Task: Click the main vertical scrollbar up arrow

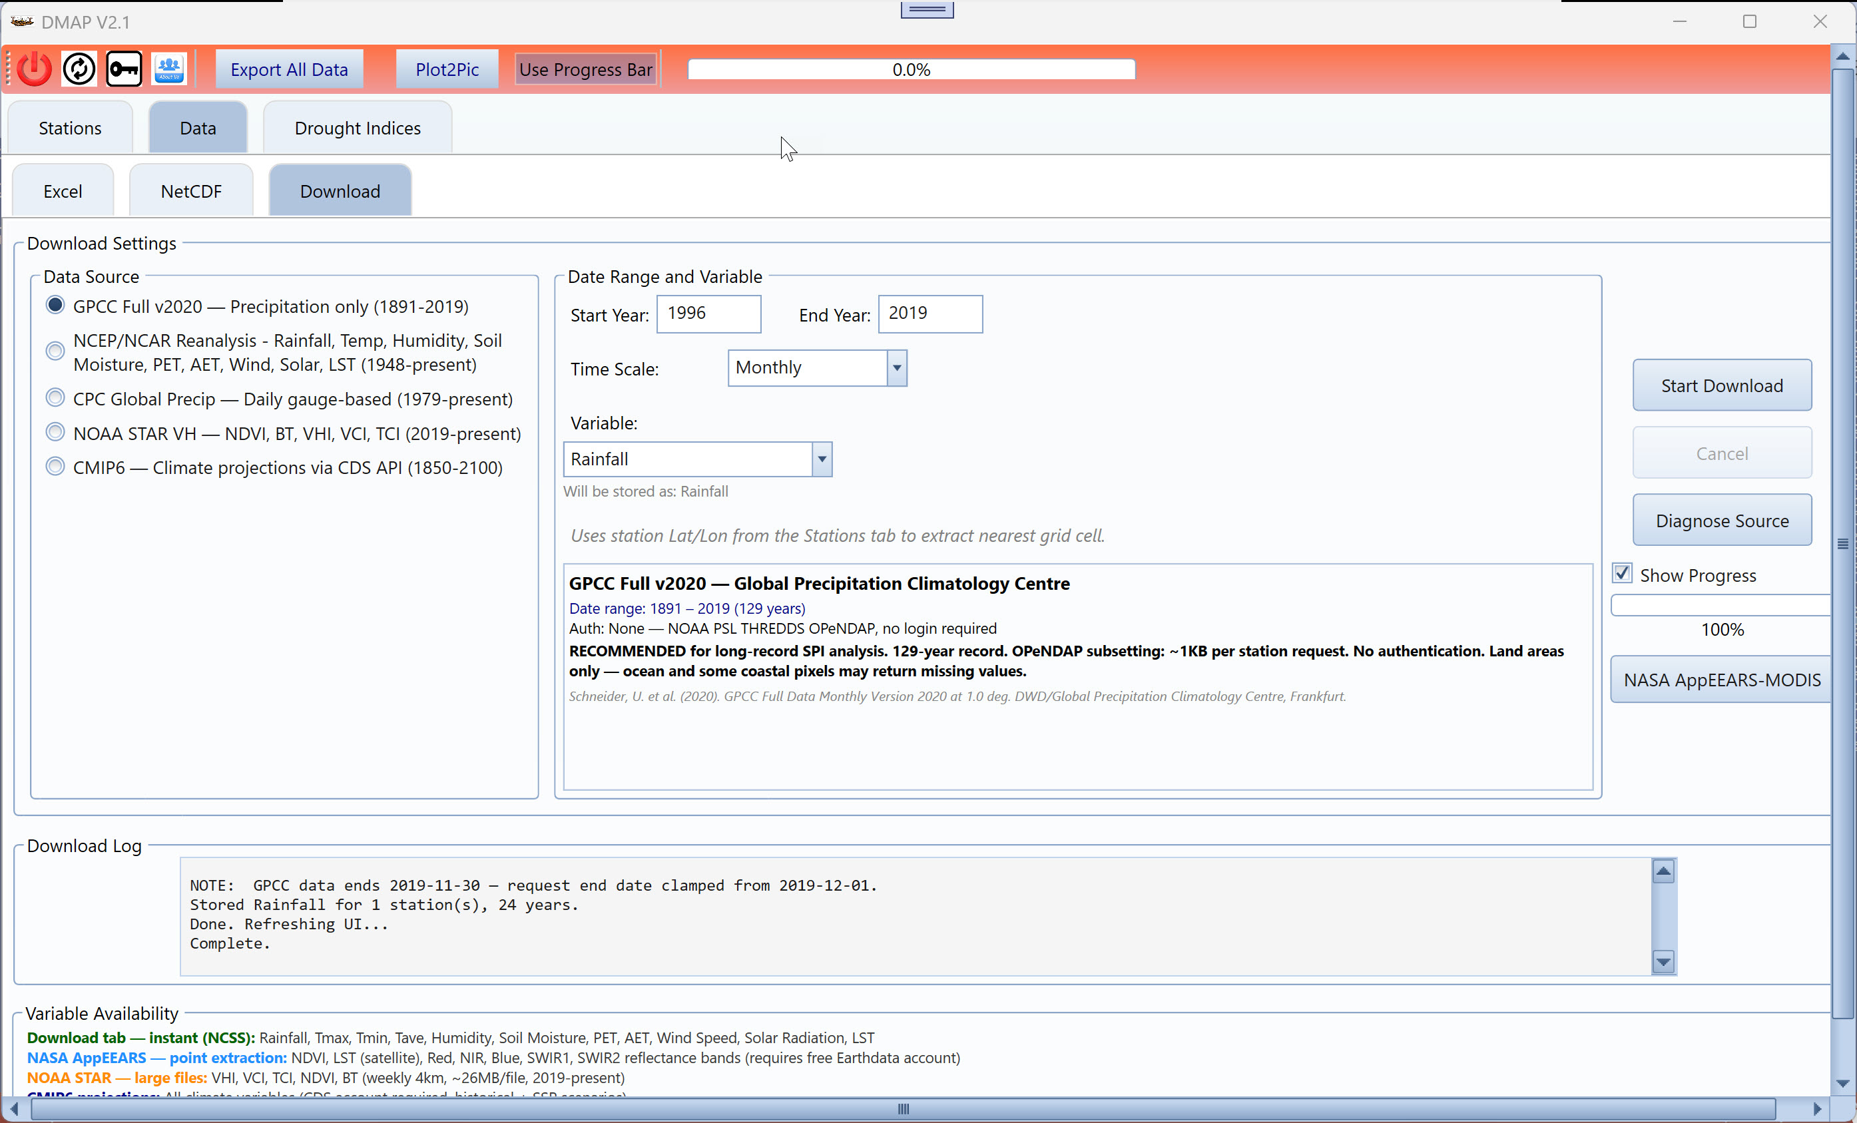Action: click(x=1842, y=56)
